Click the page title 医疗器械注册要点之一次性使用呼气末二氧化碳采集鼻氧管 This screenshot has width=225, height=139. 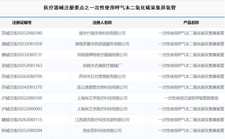[110, 8]
